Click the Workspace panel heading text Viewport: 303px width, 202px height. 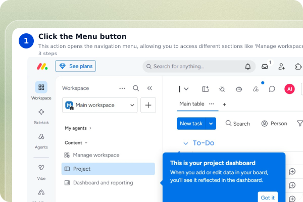(76, 88)
